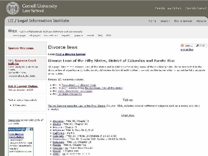
Task: Open Supreme Court Bulletin link
Action: (x=22, y=62)
